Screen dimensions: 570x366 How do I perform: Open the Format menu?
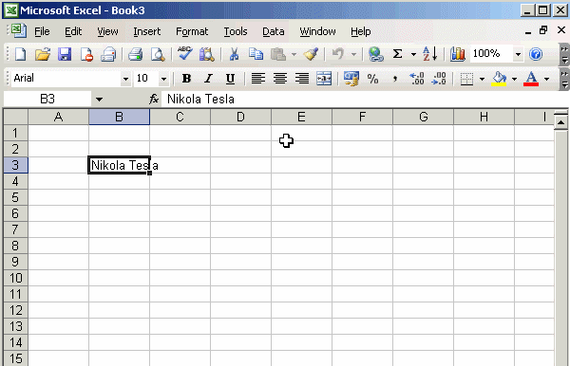point(192,31)
